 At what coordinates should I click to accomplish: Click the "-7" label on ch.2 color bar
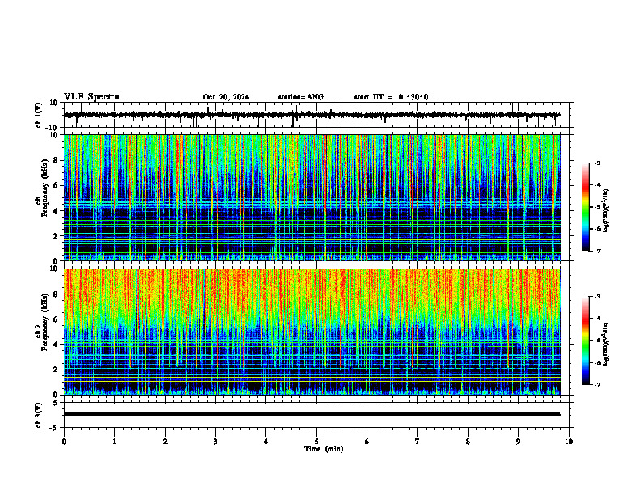[597, 384]
